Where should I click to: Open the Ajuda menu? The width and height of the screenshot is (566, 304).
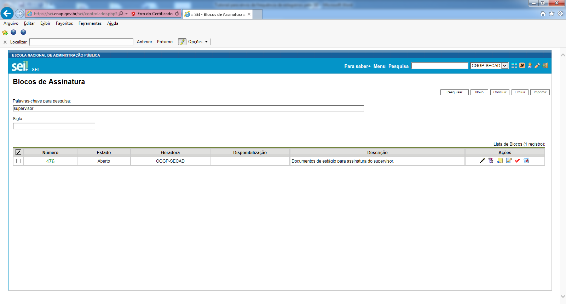pos(112,23)
